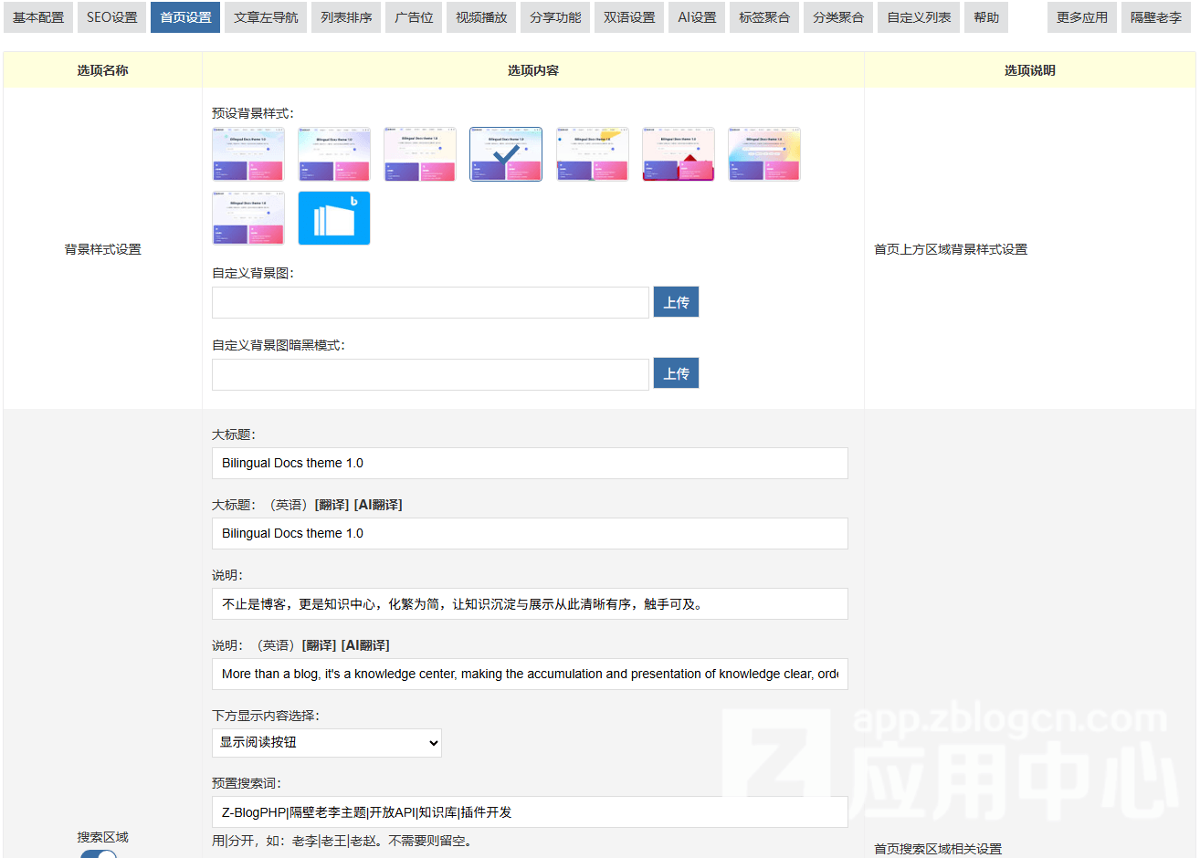Open the 下方显示内容选择 dropdown
Image resolution: width=1200 pixels, height=858 pixels.
point(326,742)
